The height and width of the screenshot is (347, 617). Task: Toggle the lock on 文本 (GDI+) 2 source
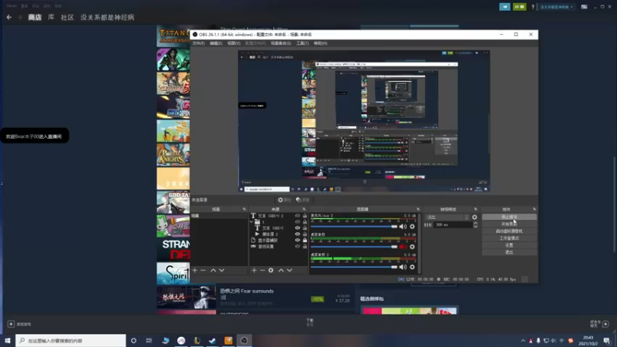(305, 216)
